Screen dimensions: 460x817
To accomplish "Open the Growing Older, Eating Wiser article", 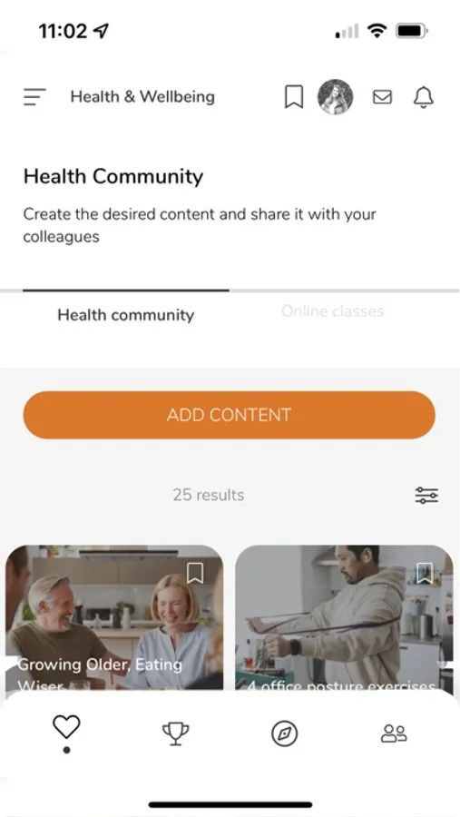I will [x=114, y=618].
